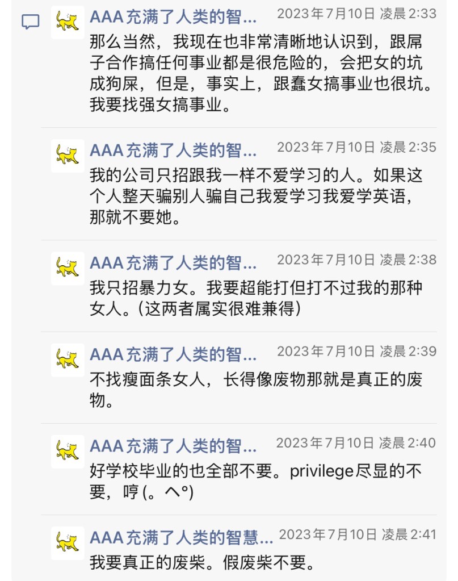This screenshot has height=581, width=458.
Task: Tap the avatar on the 2:38 comment
Action: (68, 267)
